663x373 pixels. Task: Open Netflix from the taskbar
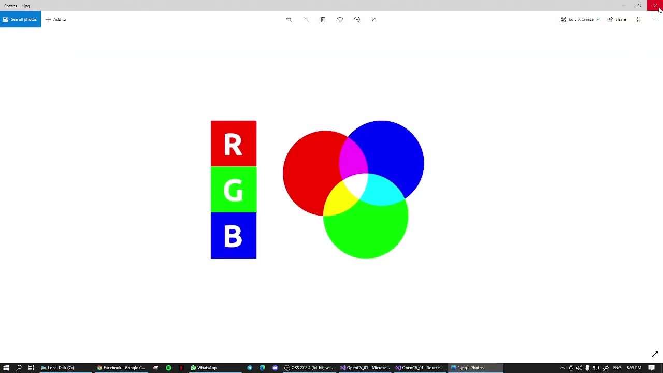click(181, 368)
